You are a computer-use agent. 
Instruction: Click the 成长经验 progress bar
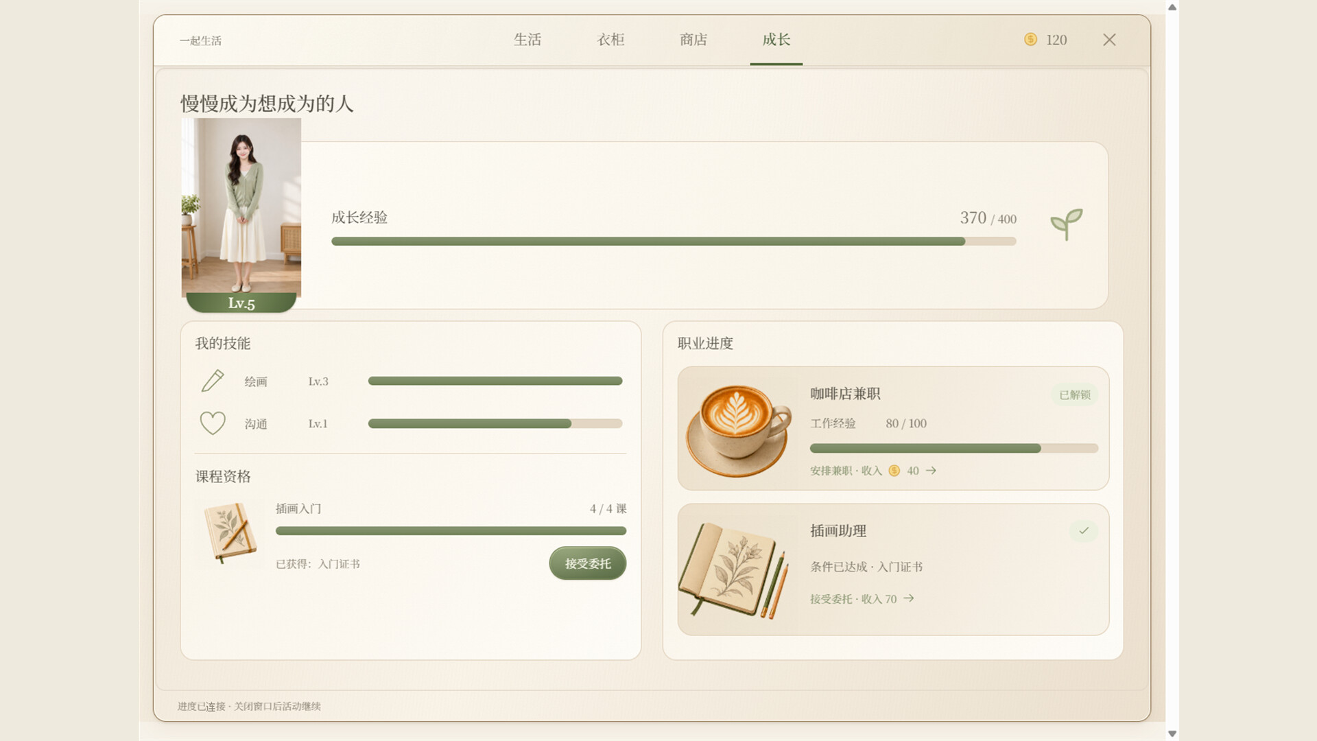pyautogui.click(x=674, y=242)
